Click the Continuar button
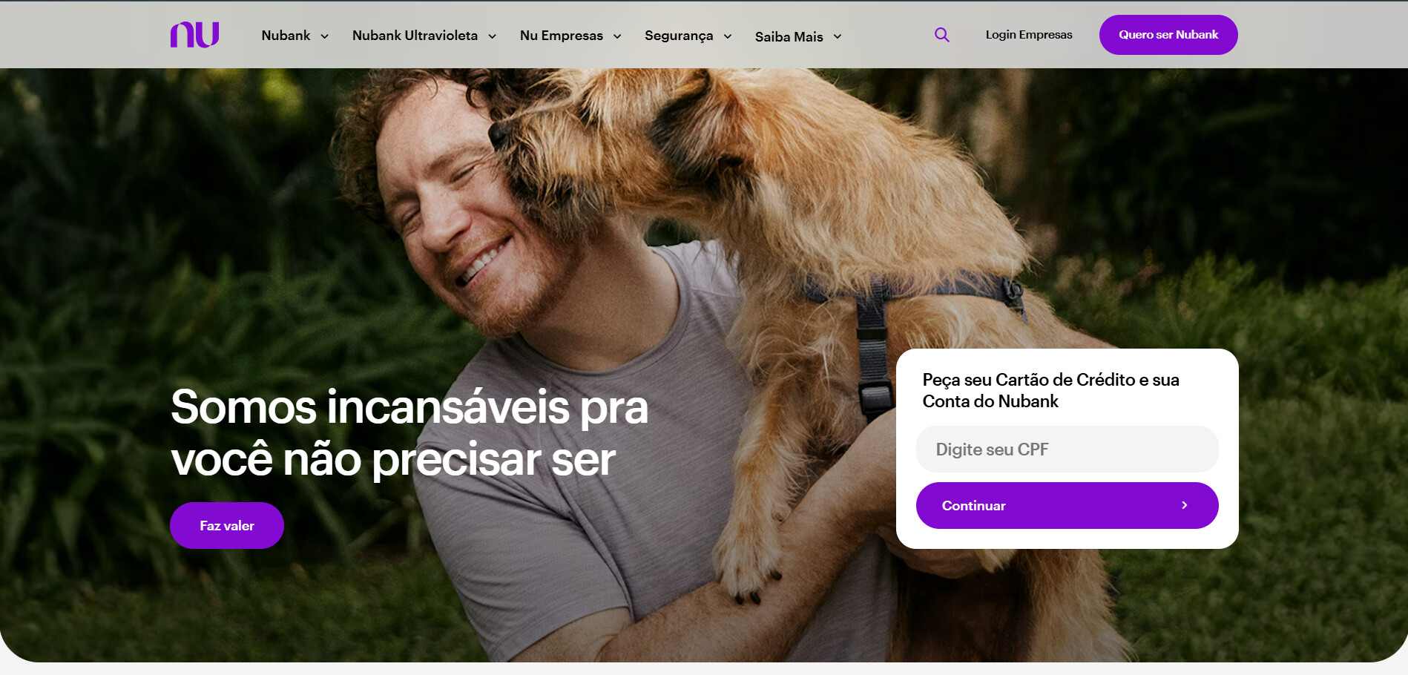Screen dimensions: 1408x675 (1067, 505)
